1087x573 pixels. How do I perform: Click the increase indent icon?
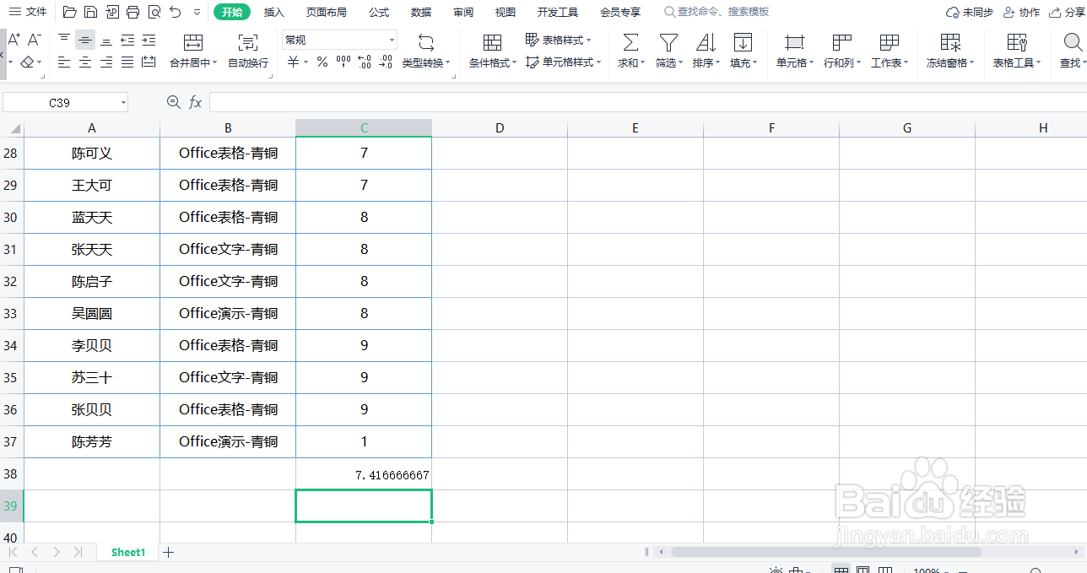[x=149, y=41]
